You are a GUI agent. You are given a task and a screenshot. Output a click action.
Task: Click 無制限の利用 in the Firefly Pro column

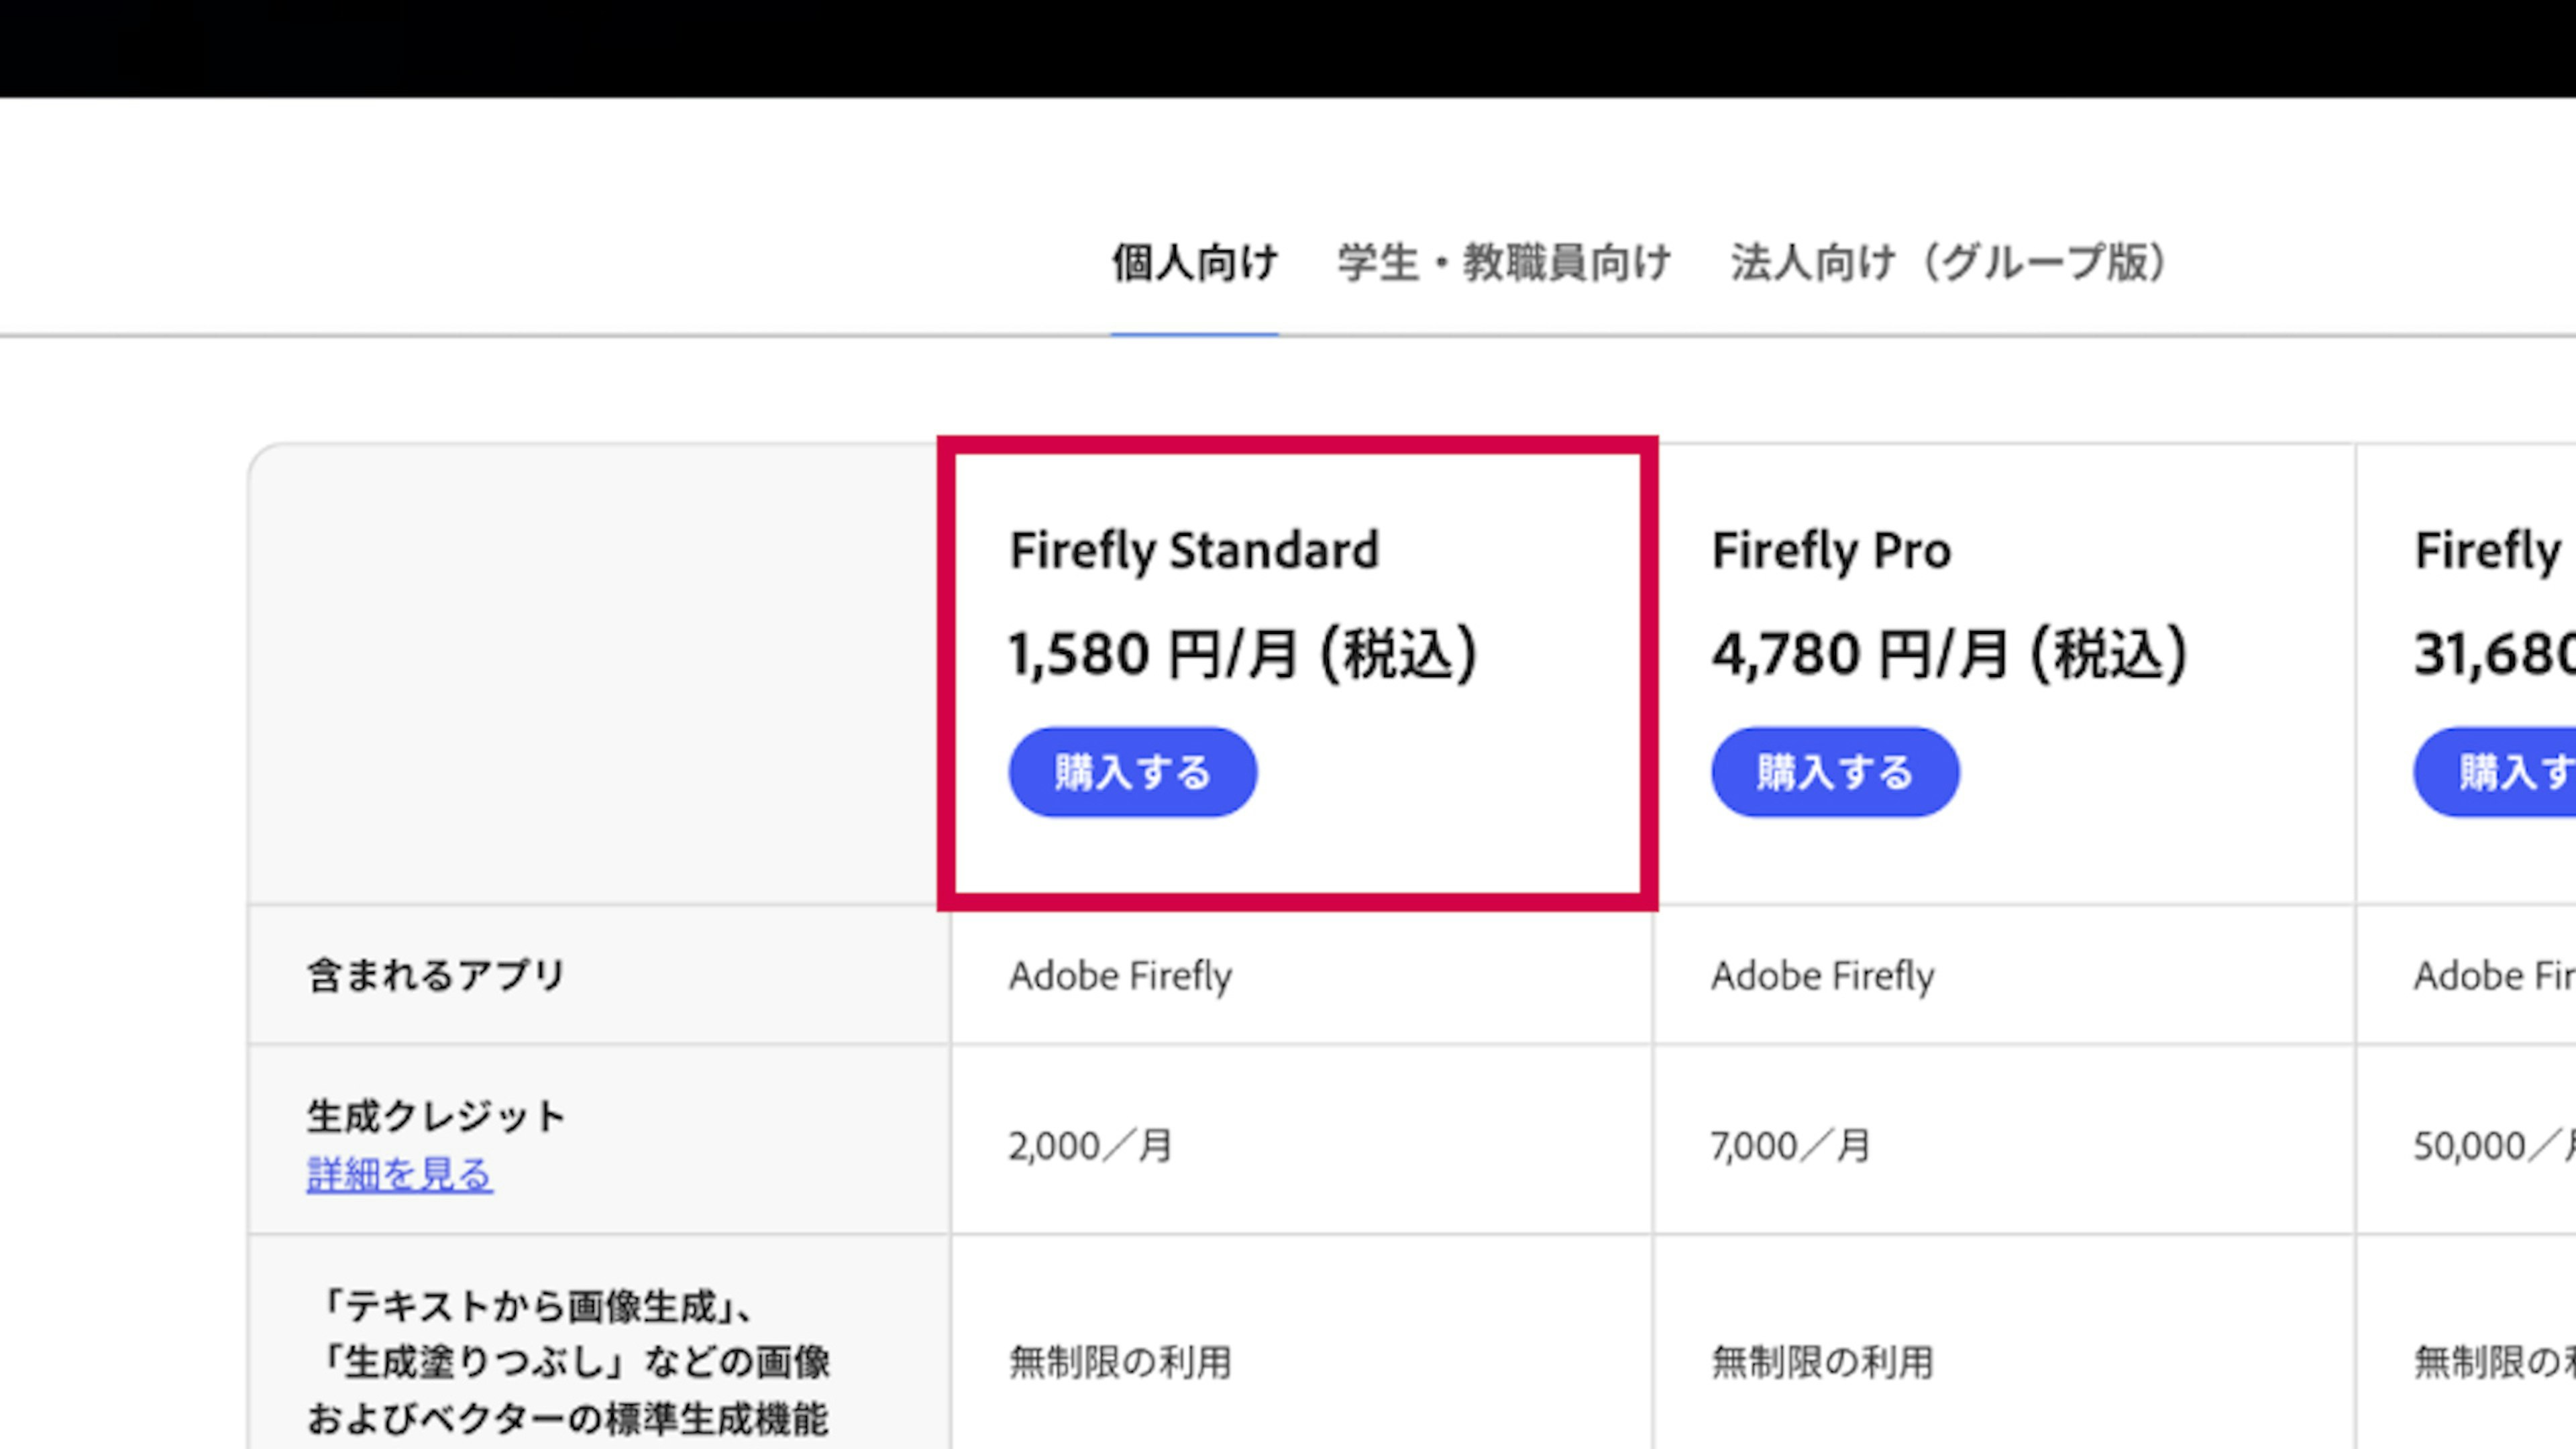1822,1362
